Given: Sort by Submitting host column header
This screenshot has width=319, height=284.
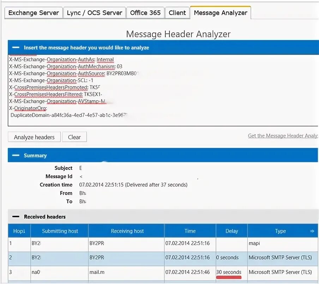Looking at the screenshot, I should (60, 231).
